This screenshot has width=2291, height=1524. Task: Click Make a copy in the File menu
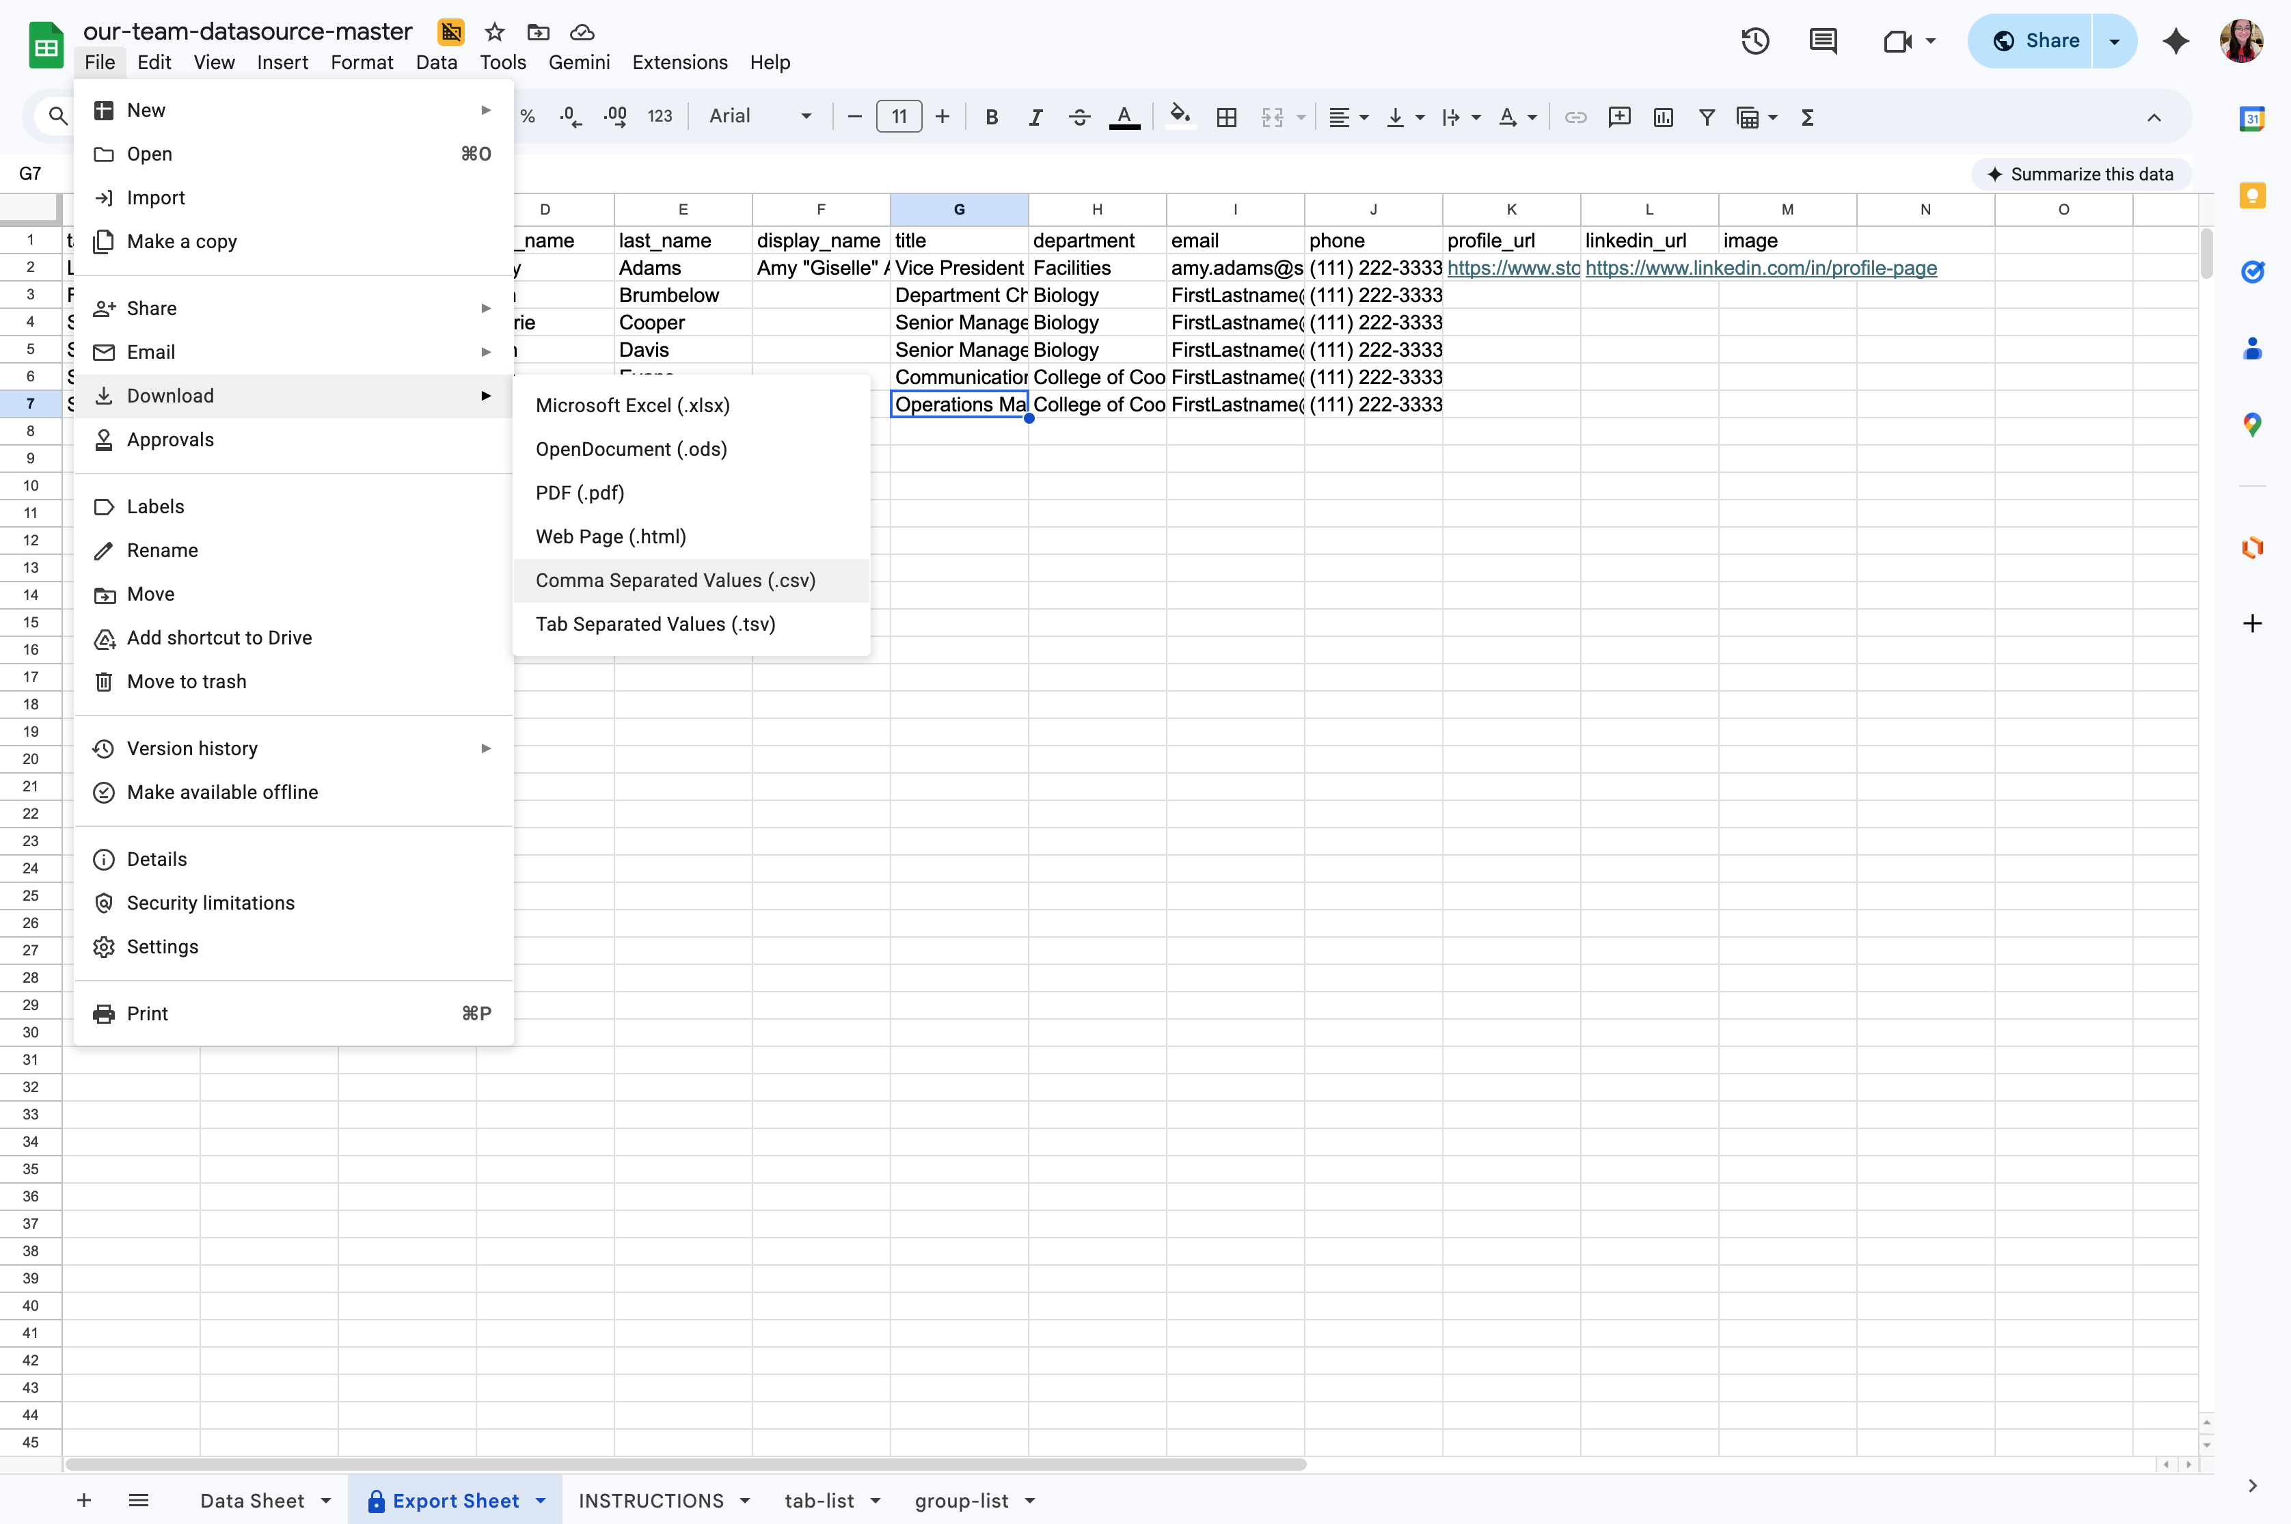[293, 241]
